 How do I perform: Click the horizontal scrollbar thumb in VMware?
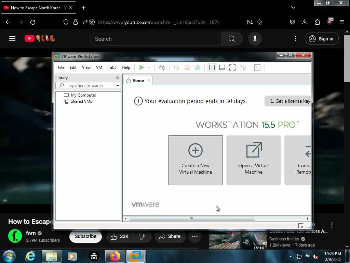point(191,218)
